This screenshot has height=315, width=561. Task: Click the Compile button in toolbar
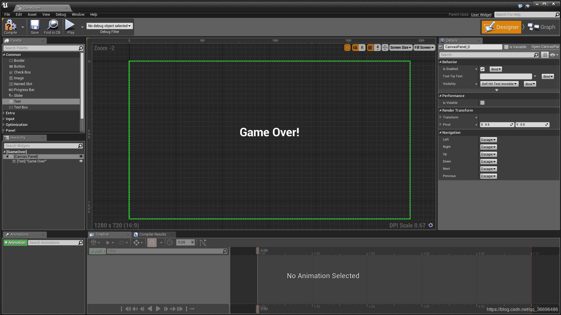click(11, 27)
